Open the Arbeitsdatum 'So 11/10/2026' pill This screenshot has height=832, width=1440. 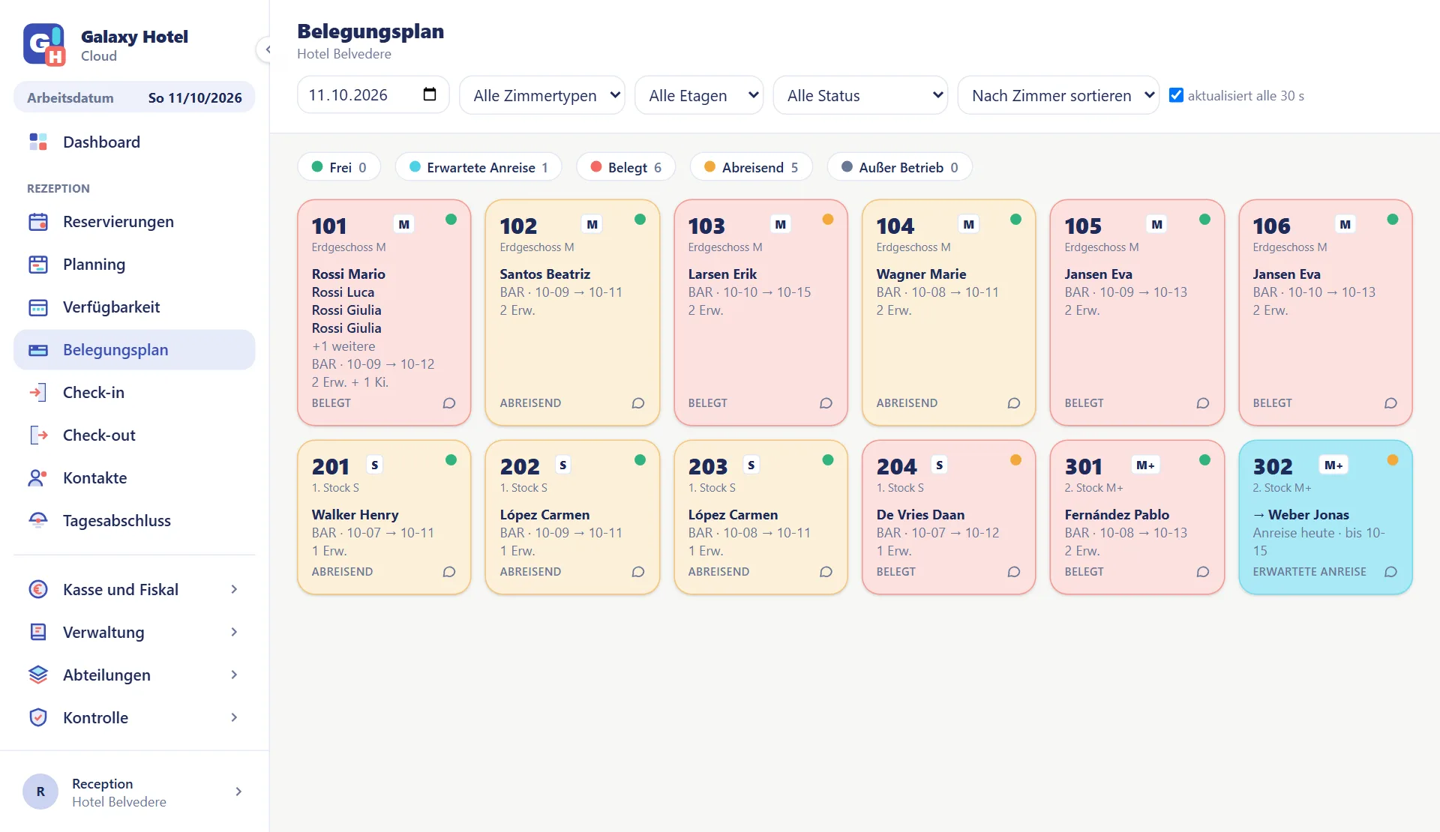[x=134, y=97]
